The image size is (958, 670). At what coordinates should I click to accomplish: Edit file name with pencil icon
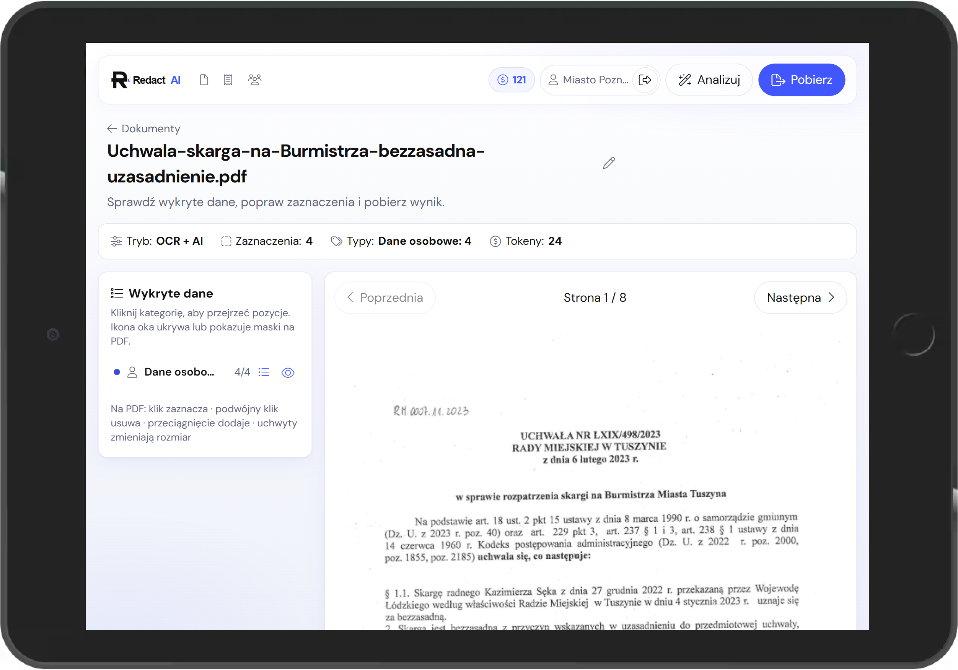tap(609, 163)
